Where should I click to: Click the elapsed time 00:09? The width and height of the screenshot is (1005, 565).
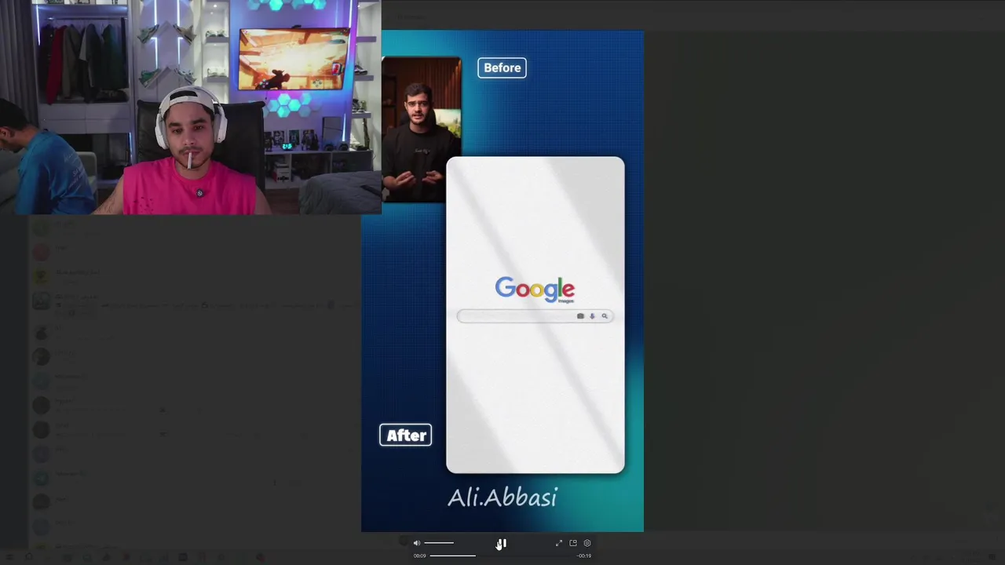click(x=420, y=556)
